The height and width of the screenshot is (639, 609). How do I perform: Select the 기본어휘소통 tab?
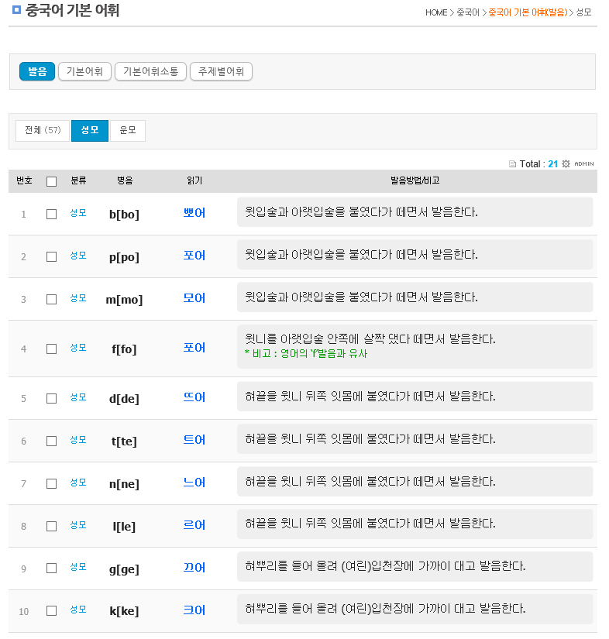150,71
